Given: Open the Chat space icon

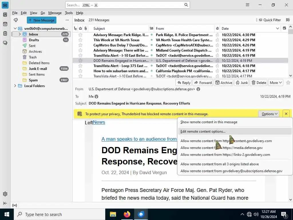Looking at the screenshot, I should (5, 43).
